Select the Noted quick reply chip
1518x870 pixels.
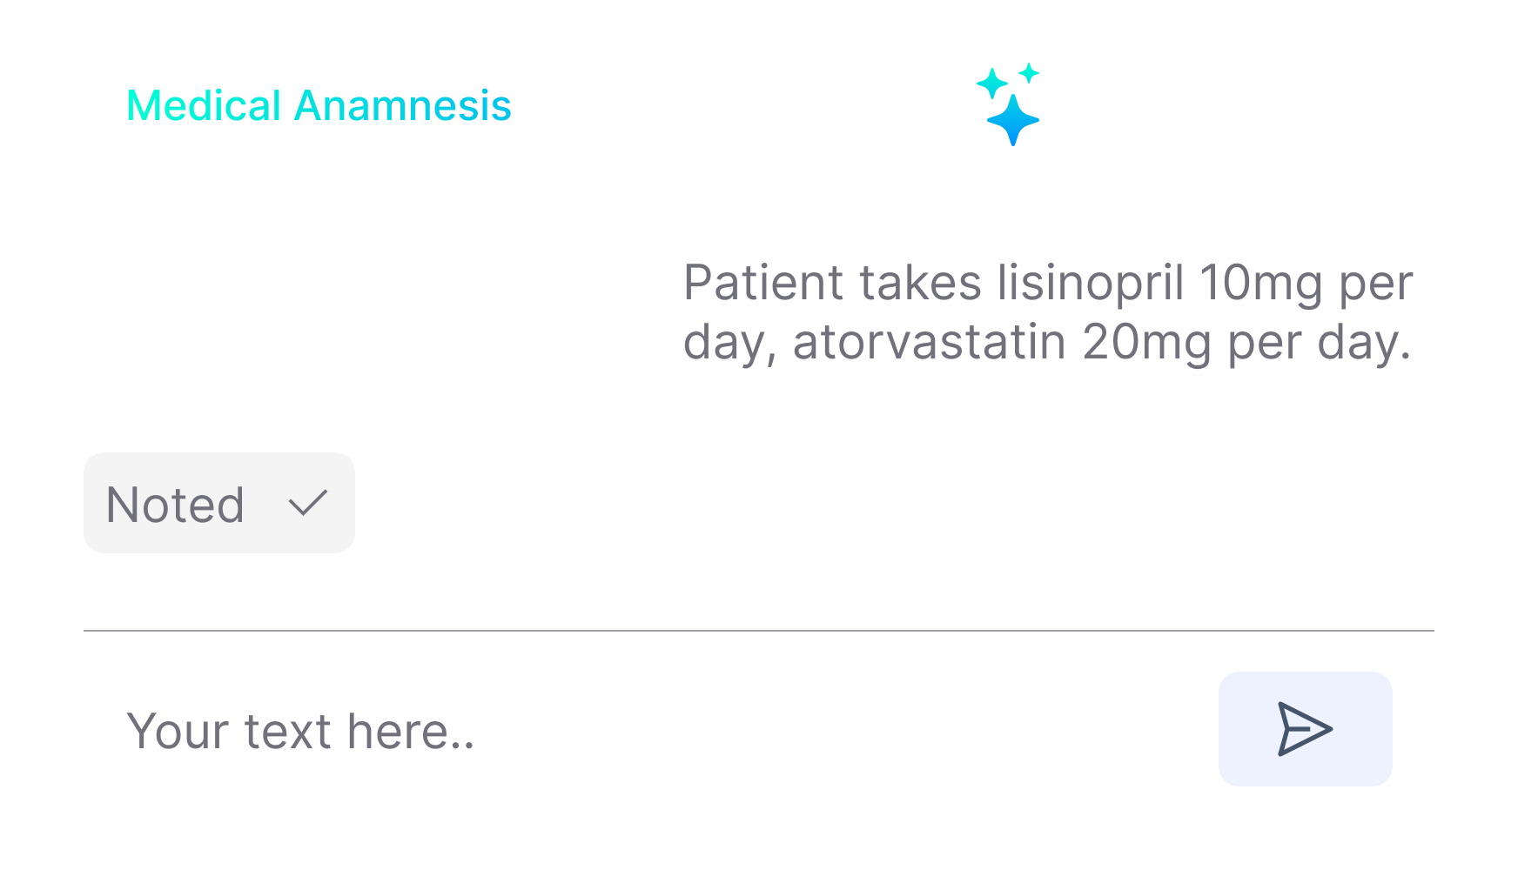[219, 503]
